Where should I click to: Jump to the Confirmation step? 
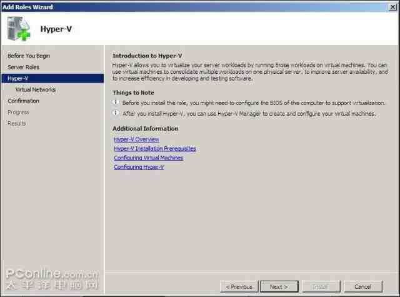24,101
